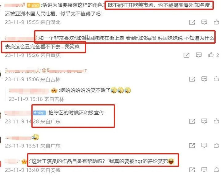This screenshot has height=178, width=223.
Task: Reply to the 13:40 Anhui comment
Action: (x=204, y=170)
